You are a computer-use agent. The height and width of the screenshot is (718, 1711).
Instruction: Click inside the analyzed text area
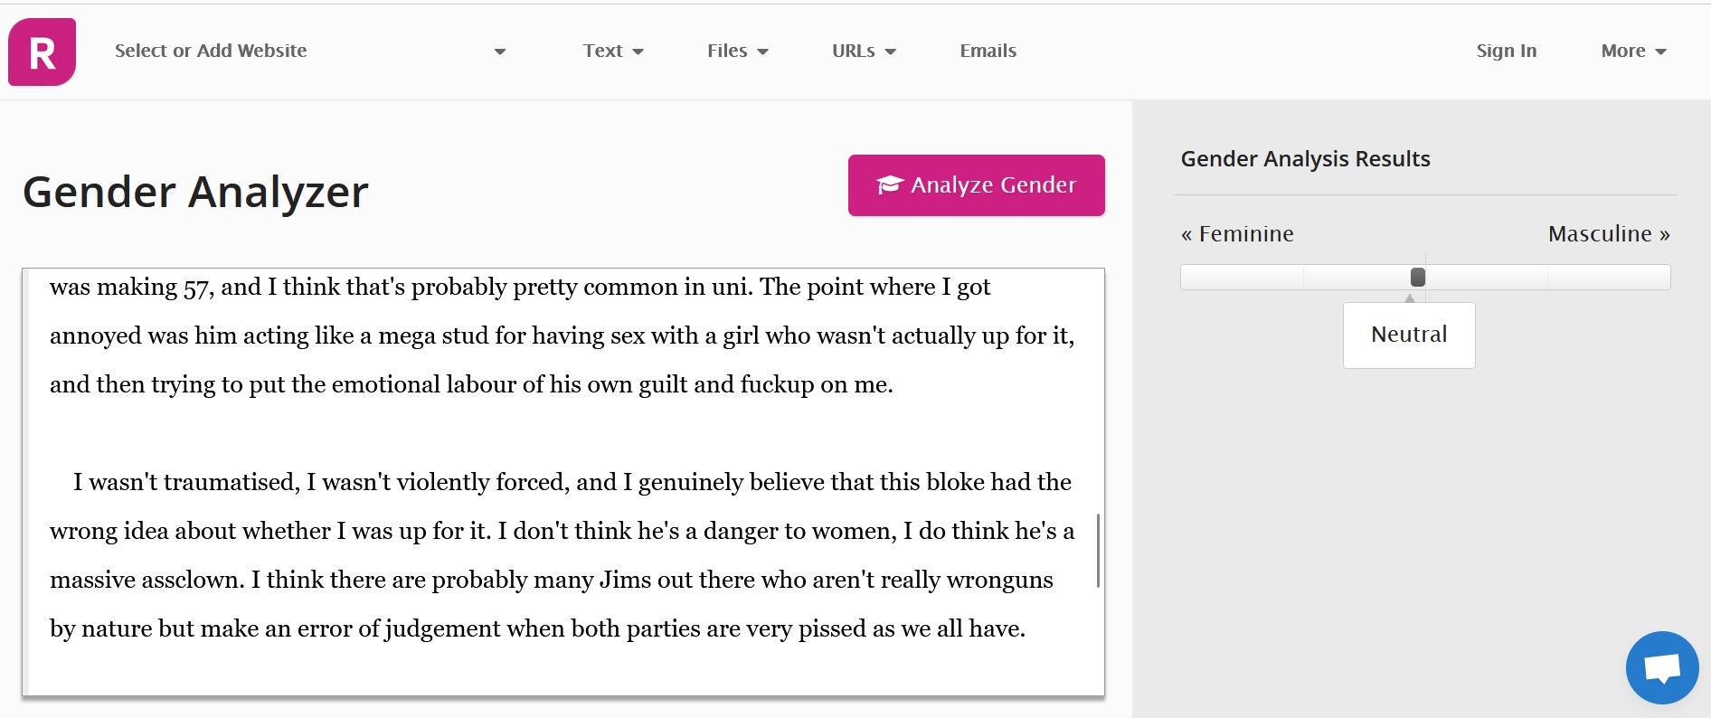(x=562, y=482)
